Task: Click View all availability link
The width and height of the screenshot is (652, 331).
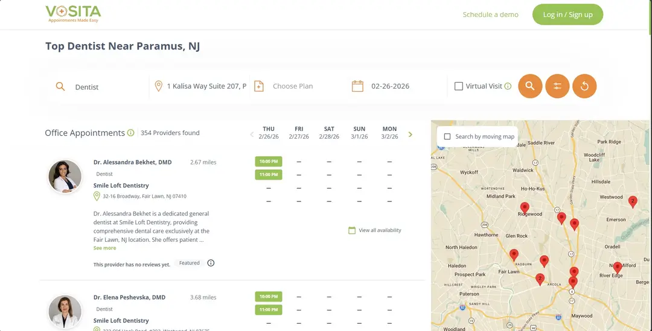Action: click(x=379, y=230)
